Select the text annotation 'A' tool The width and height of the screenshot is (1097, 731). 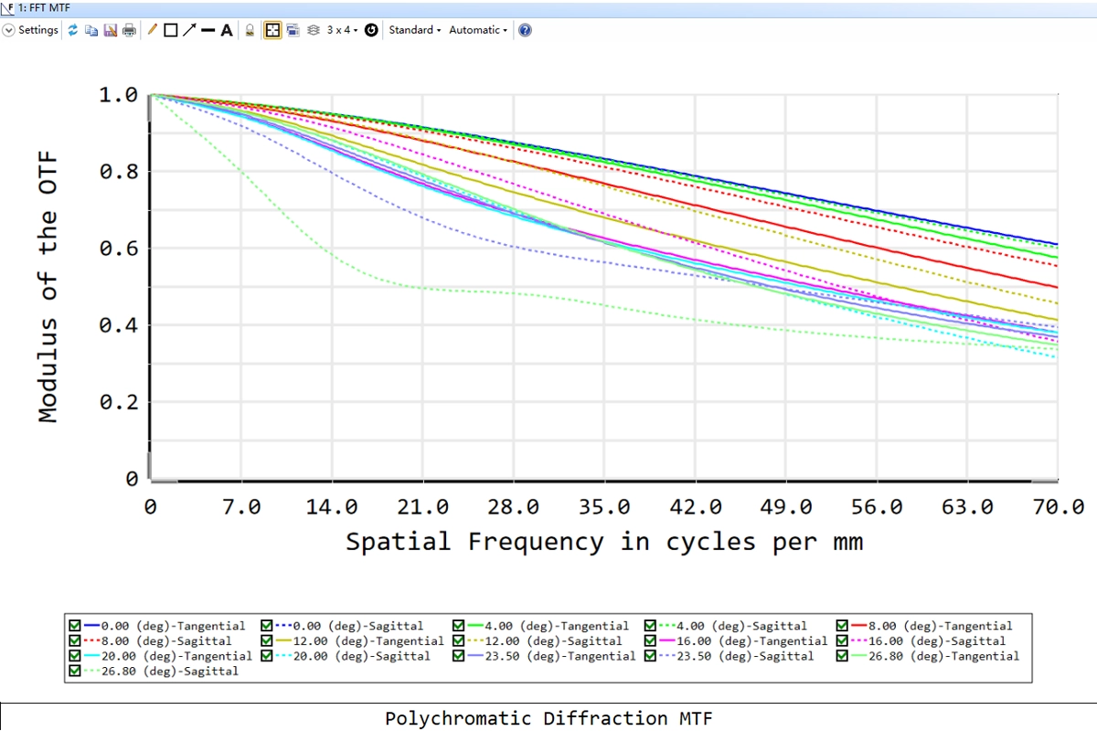(x=227, y=30)
